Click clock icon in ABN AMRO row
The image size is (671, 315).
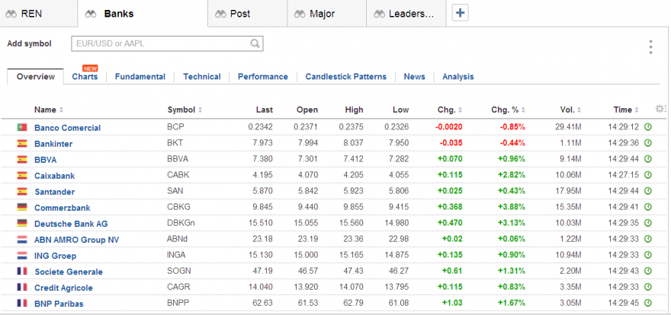point(648,239)
